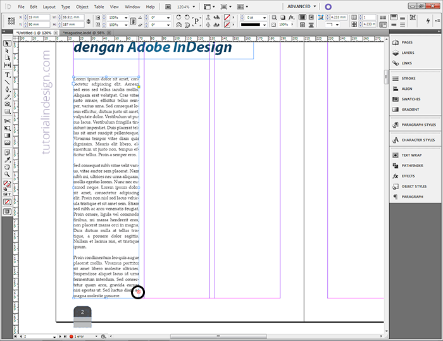Toggle Normal/Preview view mode at toolbox bottom
Viewport: 443px width, 341px height.
(7, 211)
